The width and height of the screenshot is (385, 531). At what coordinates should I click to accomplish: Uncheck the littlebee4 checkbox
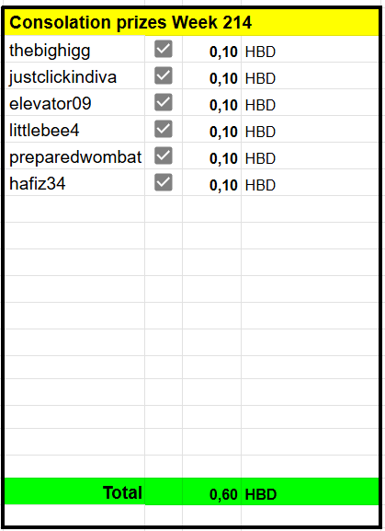pos(164,129)
